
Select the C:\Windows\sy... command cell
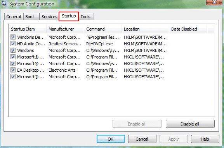pyautogui.click(x=102, y=50)
